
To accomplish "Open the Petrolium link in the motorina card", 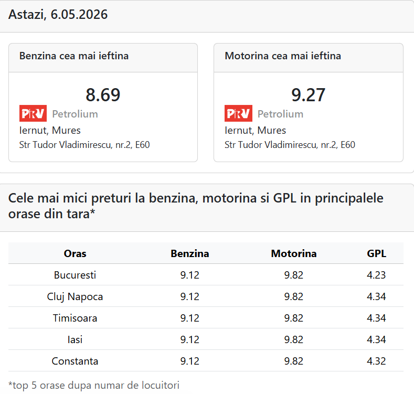I will pyautogui.click(x=280, y=114).
